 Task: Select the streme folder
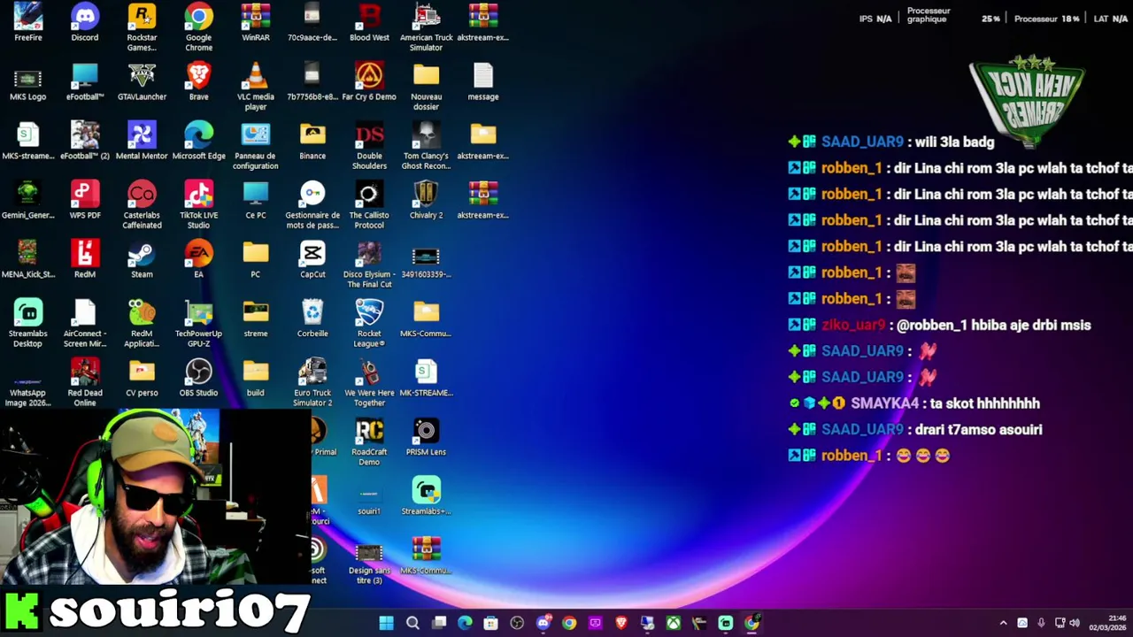click(255, 319)
